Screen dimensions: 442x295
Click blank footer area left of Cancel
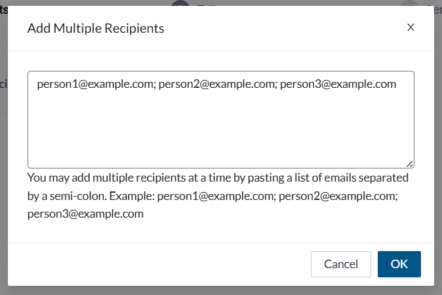pos(157,264)
